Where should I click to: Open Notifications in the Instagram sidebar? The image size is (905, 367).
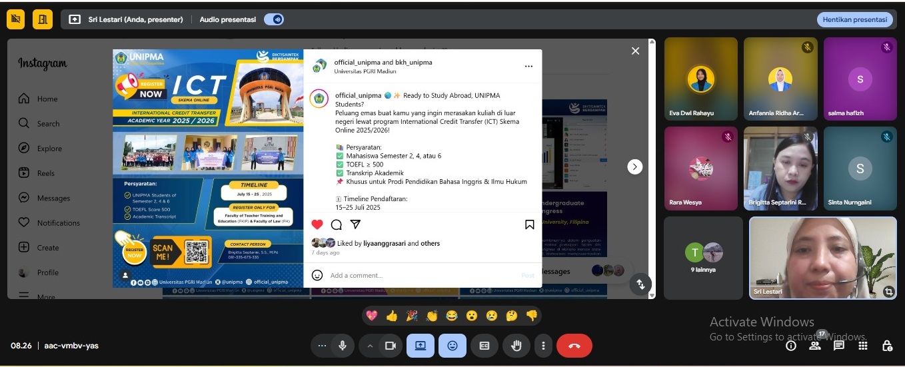point(49,222)
